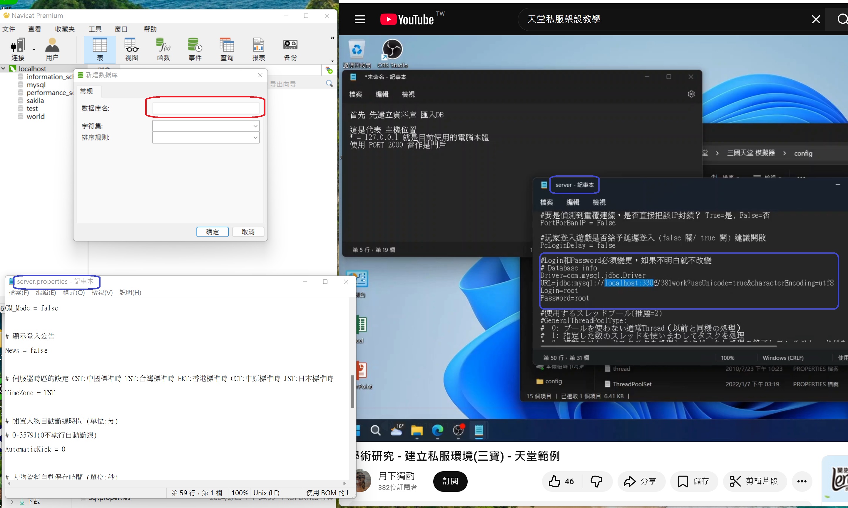Subscribe to the channel with 訂閱
Image resolution: width=848 pixels, height=508 pixels.
(x=450, y=481)
